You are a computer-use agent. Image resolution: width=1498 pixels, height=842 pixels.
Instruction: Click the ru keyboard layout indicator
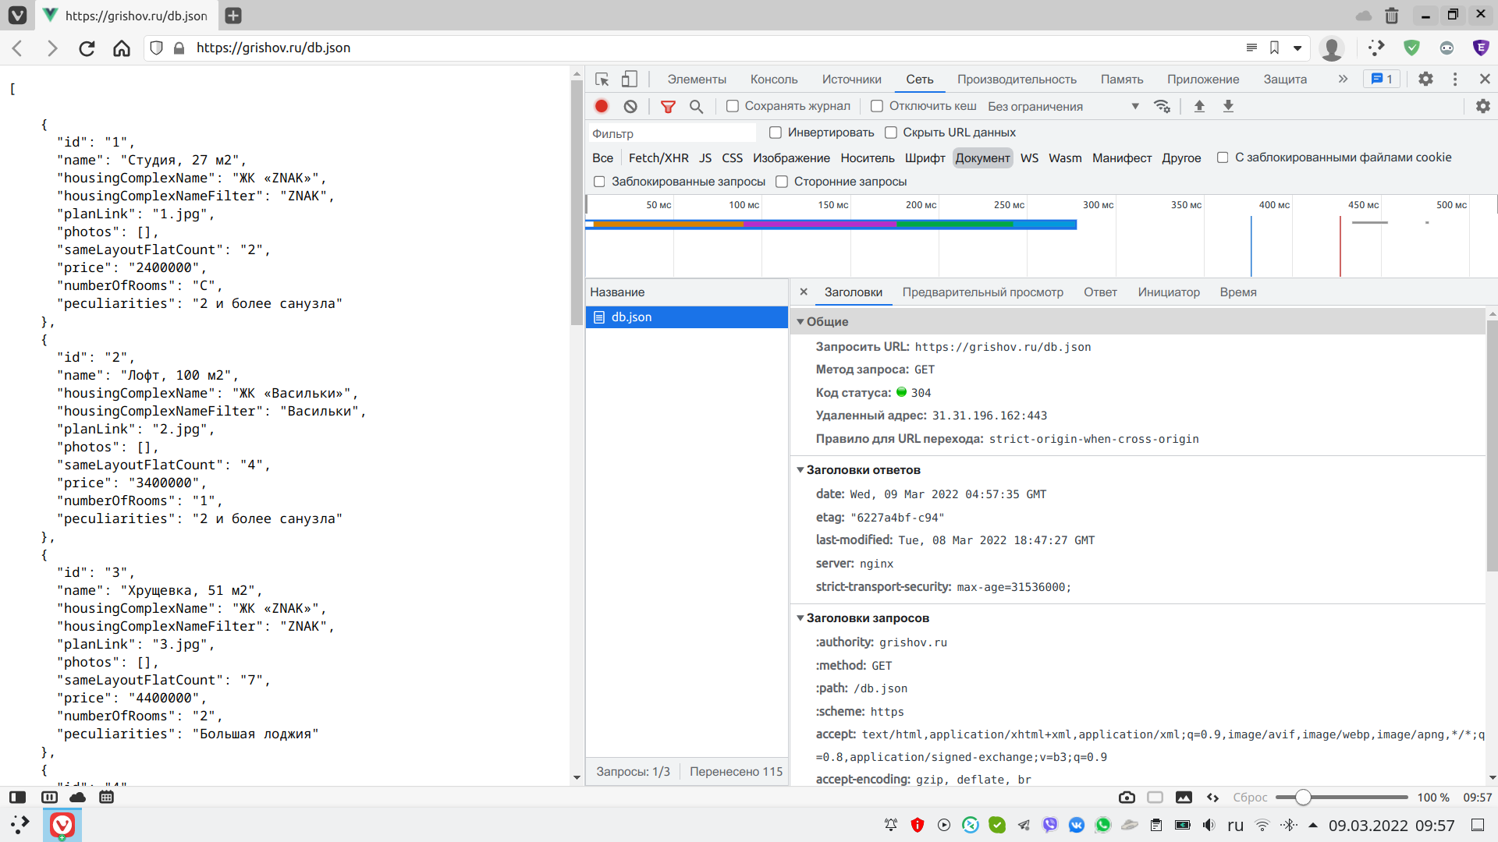pos(1235,825)
